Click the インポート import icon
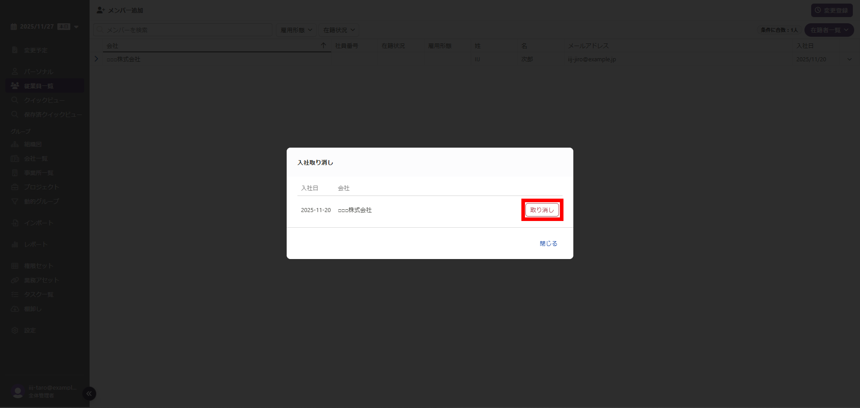This screenshot has height=408, width=860. coord(15,223)
